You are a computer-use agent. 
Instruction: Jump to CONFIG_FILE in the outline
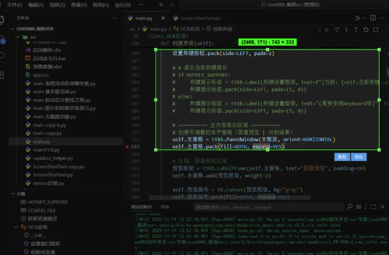pyautogui.click(x=41, y=210)
